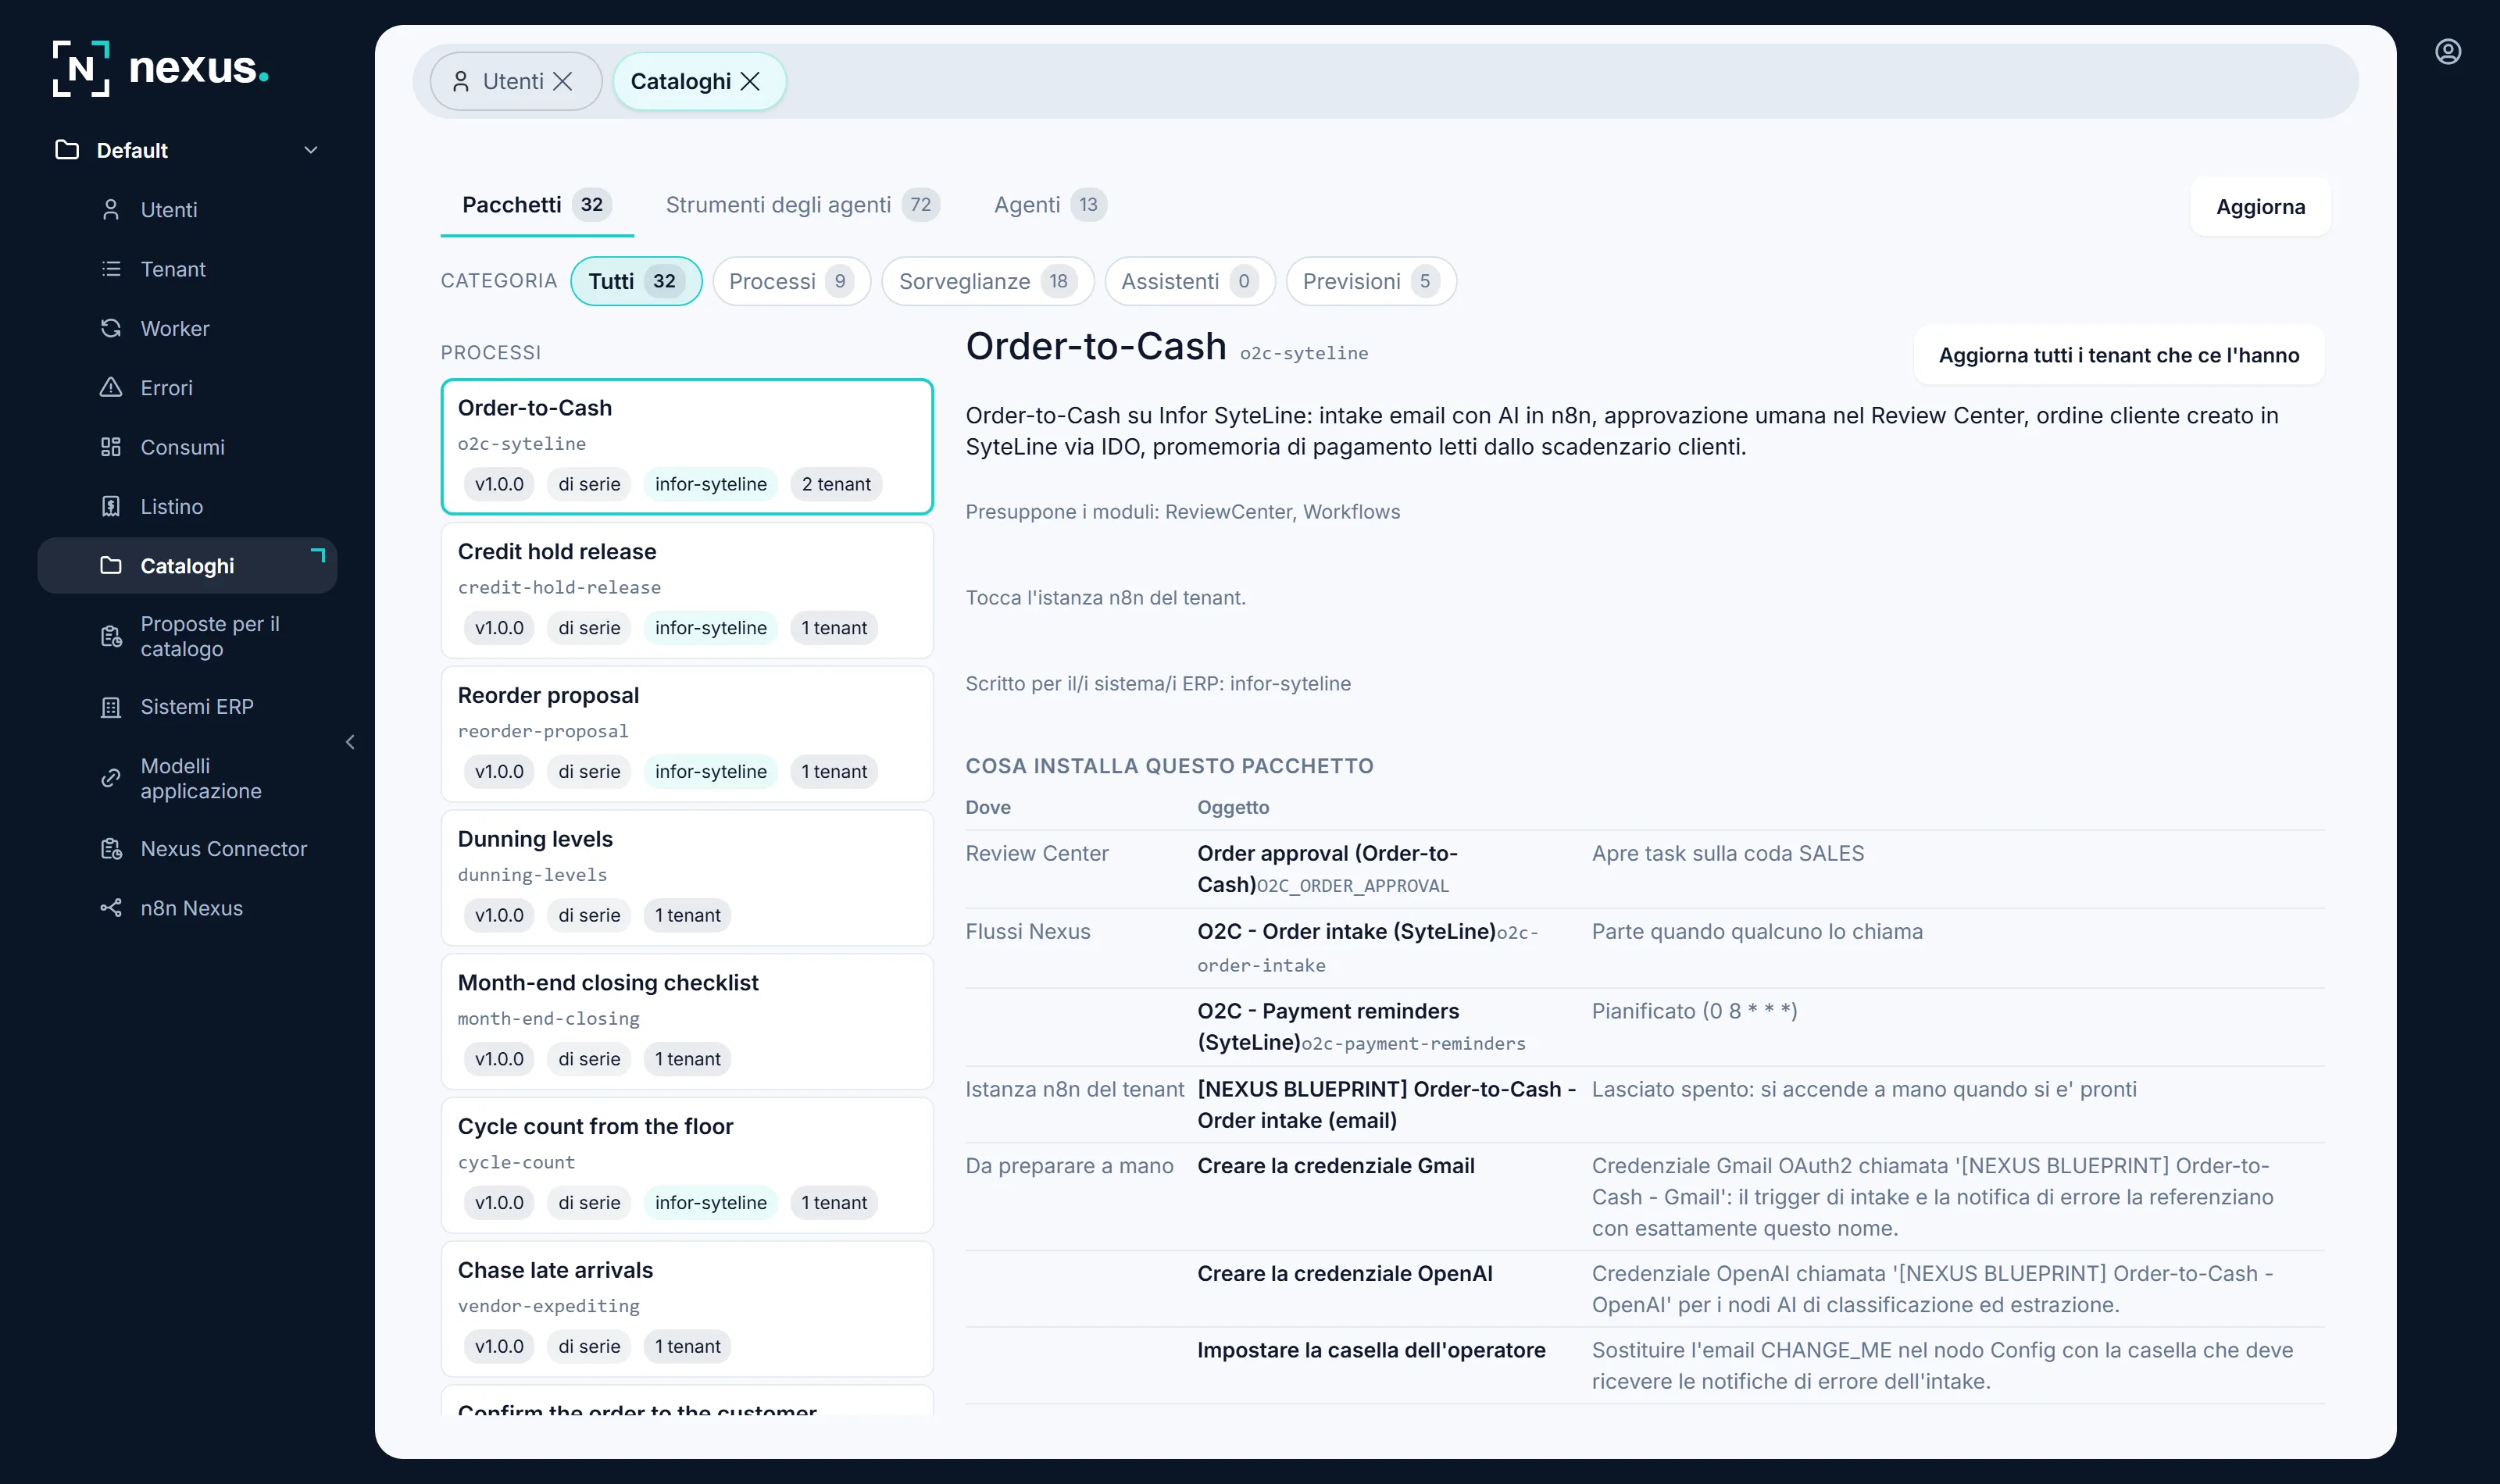
Task: Open Utenti in the sidebar
Action: tap(188, 210)
